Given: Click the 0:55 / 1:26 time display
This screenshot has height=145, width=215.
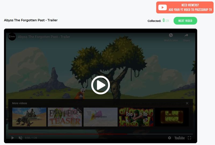Looking at the screenshot, I should [31, 138].
